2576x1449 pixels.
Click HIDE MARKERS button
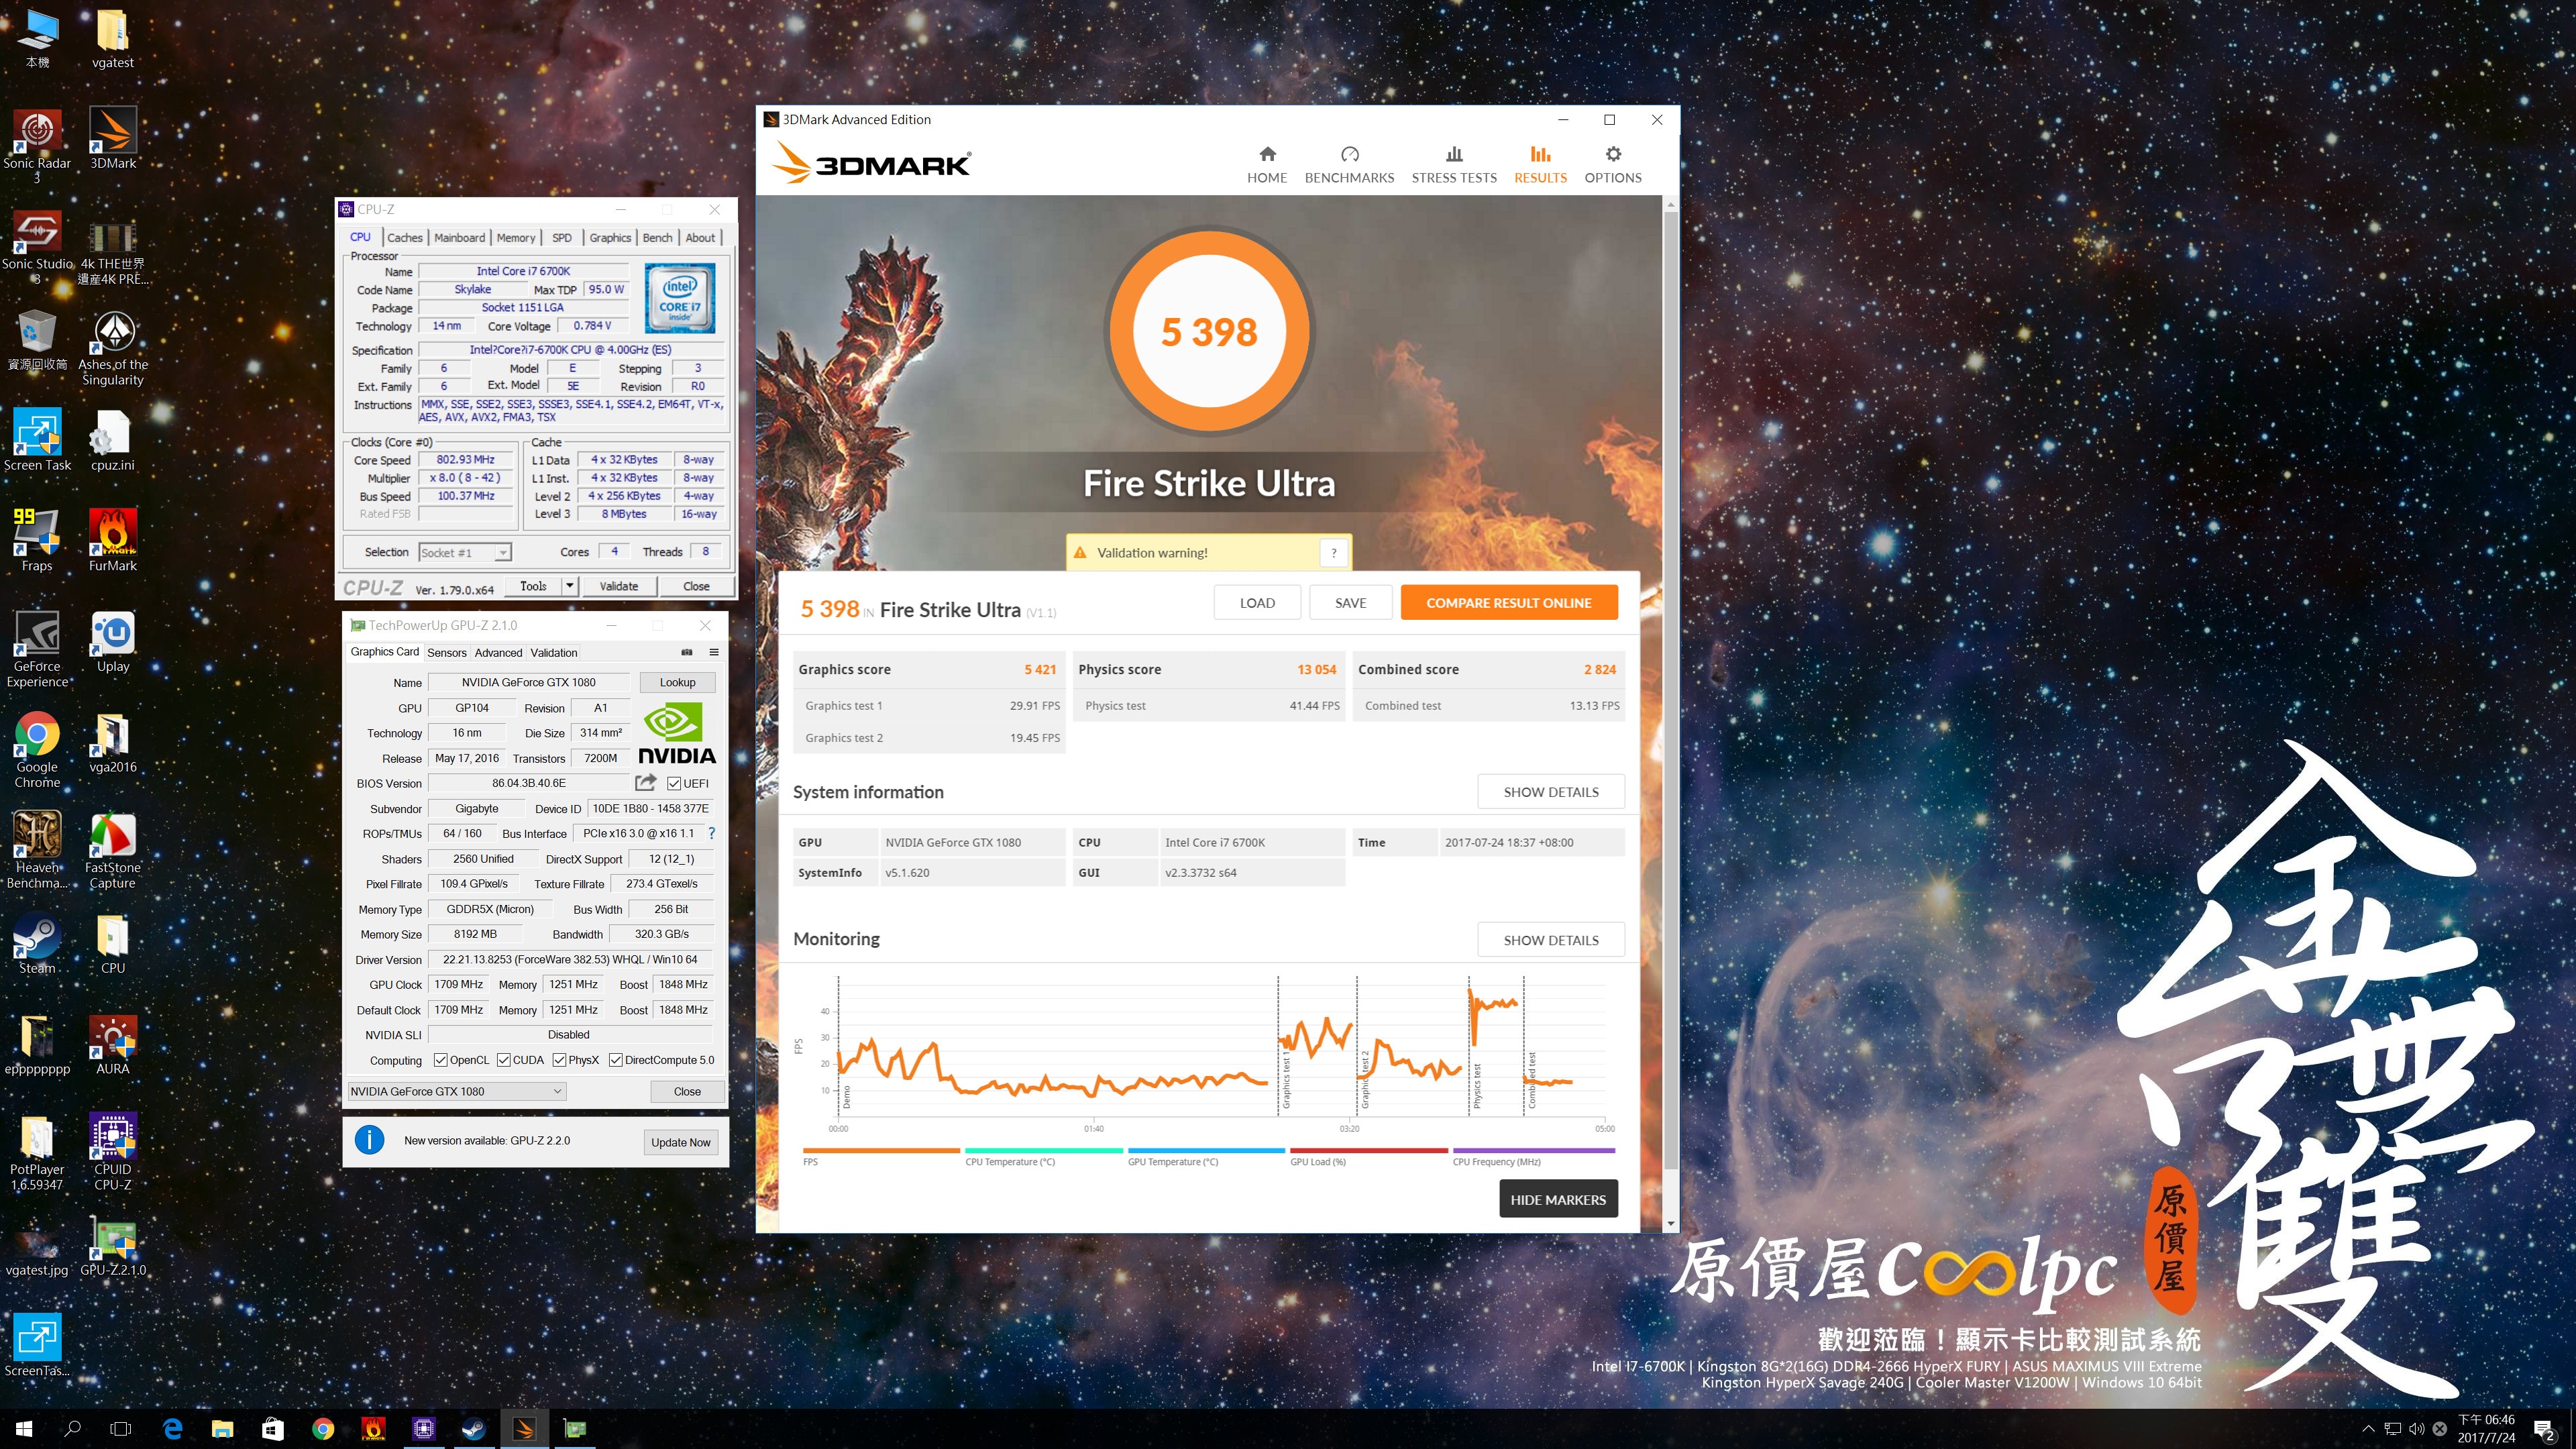(x=1558, y=1200)
